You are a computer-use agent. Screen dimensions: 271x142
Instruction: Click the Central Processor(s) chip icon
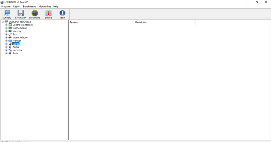10,25
